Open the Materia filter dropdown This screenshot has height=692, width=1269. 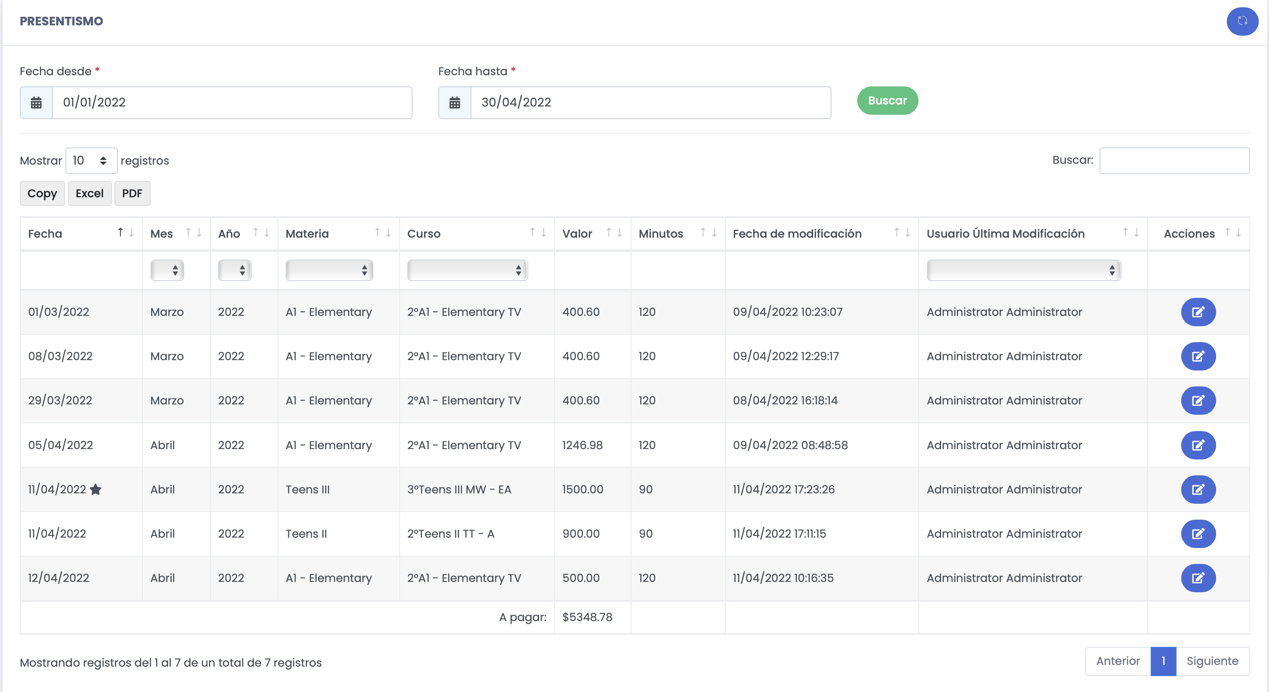(329, 270)
